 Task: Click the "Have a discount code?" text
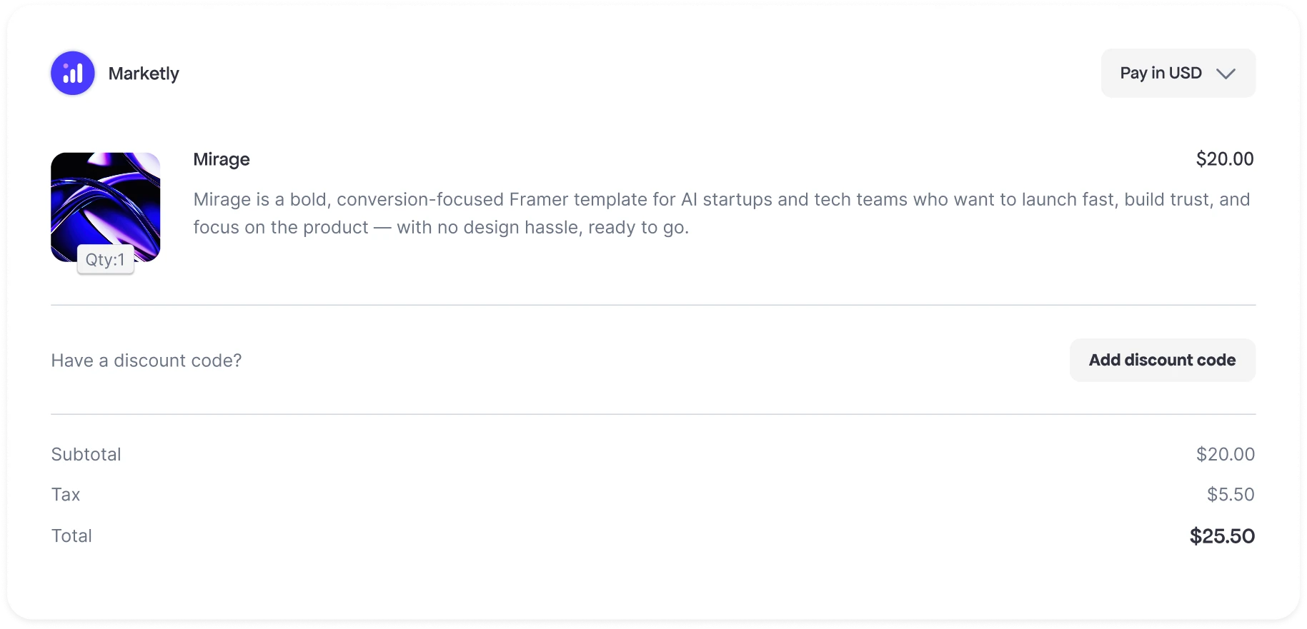tap(146, 361)
